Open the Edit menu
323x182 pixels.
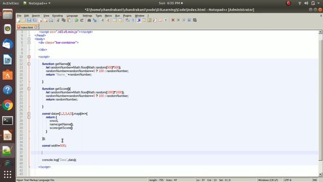pyautogui.click(x=27, y=16)
